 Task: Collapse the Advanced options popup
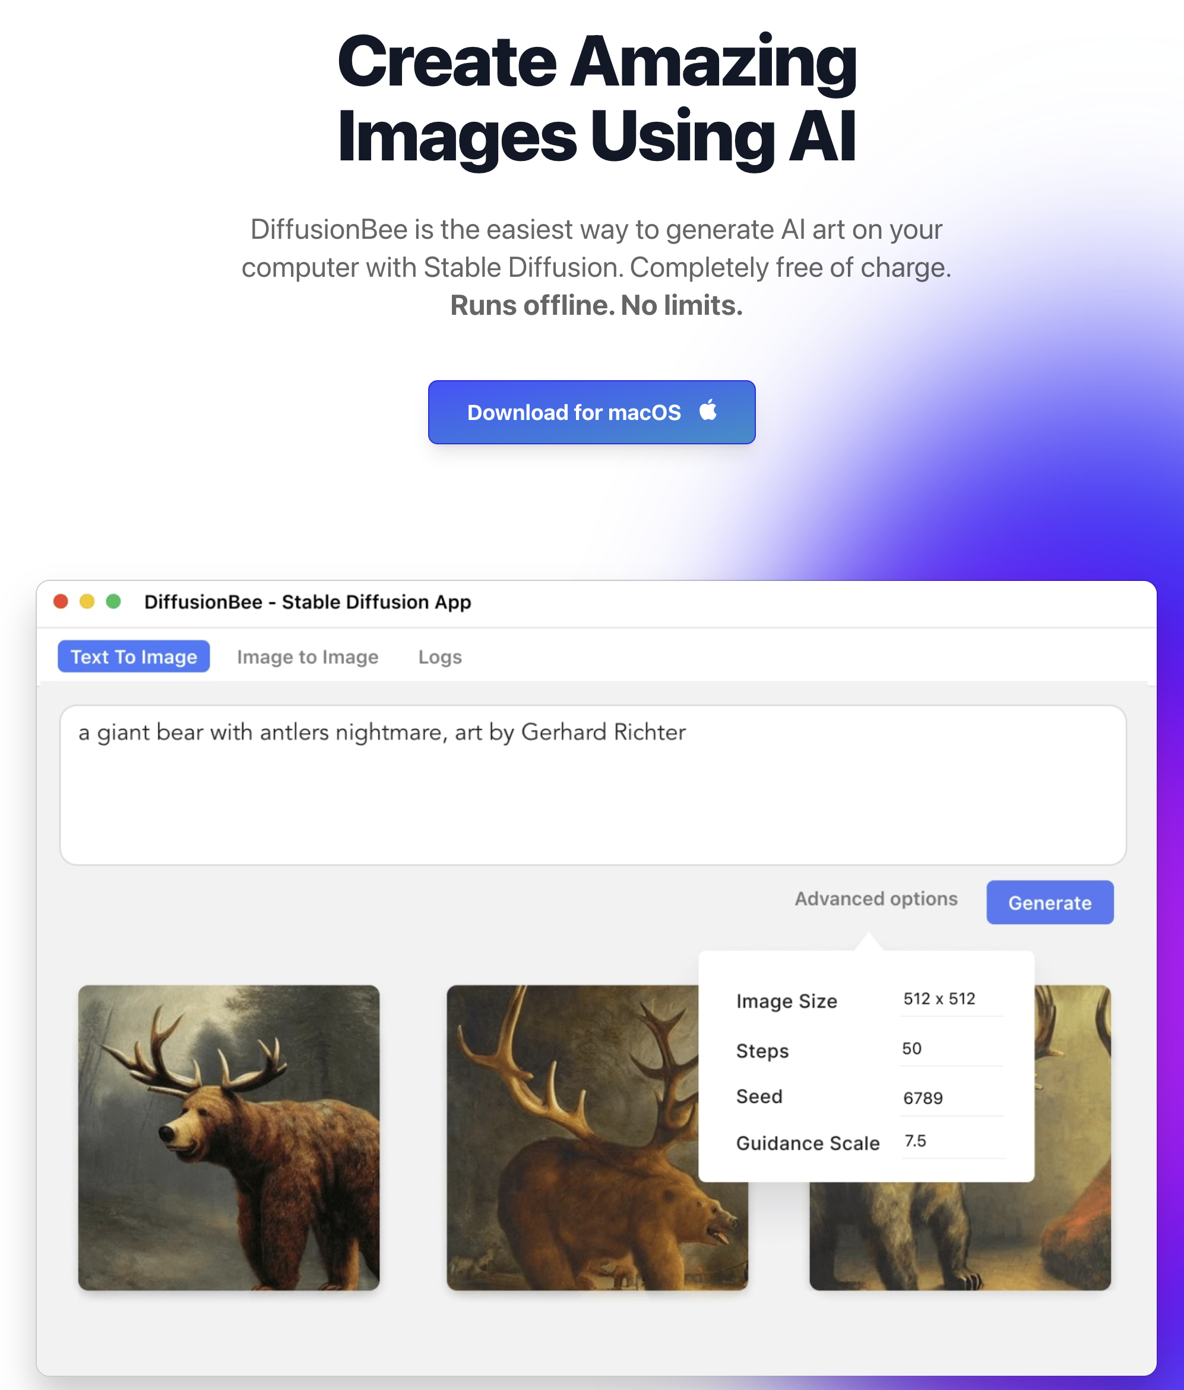coord(876,899)
